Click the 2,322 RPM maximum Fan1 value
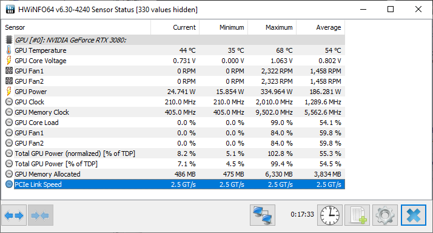 pos(277,71)
